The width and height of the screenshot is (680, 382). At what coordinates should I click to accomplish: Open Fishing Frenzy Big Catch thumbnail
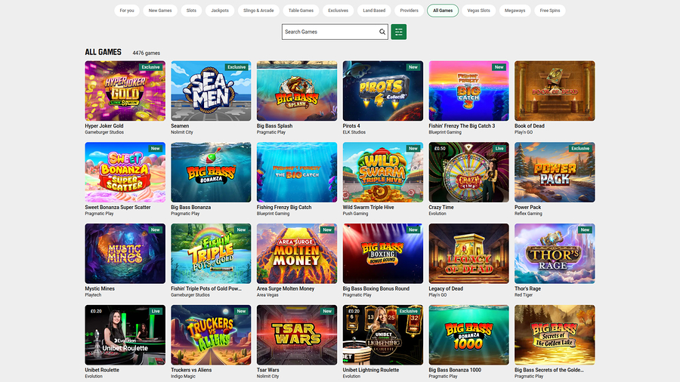coord(297,172)
